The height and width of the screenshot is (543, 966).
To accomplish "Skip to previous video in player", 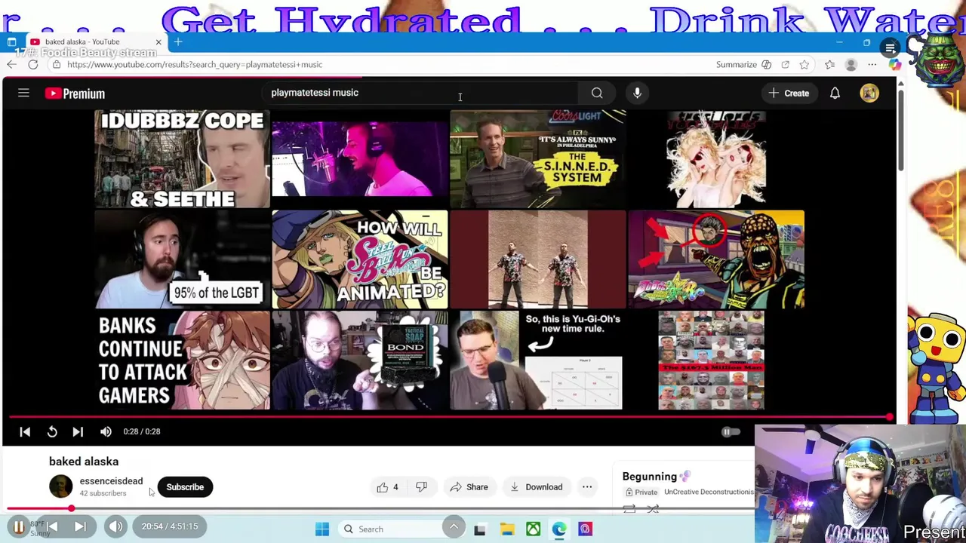I will point(25,431).
